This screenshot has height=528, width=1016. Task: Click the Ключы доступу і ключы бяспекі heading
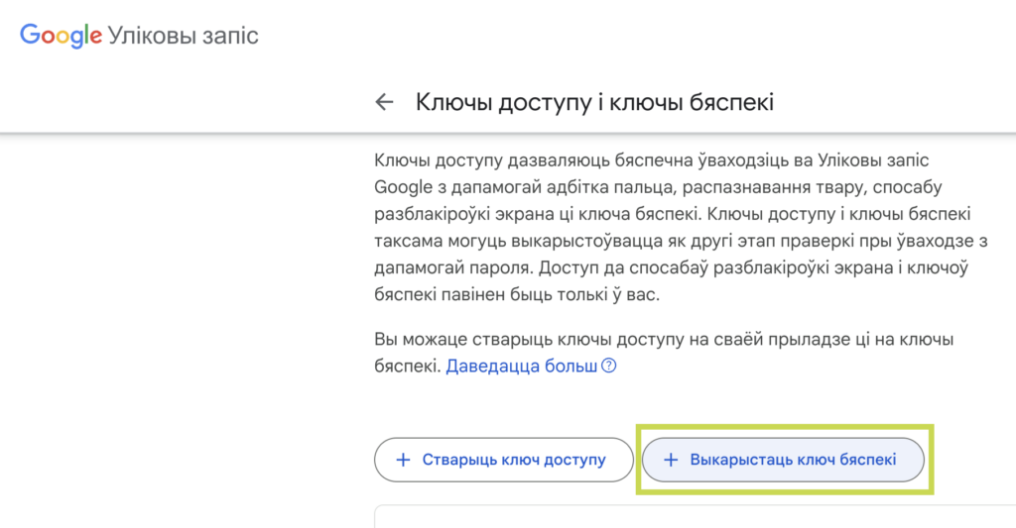click(595, 102)
